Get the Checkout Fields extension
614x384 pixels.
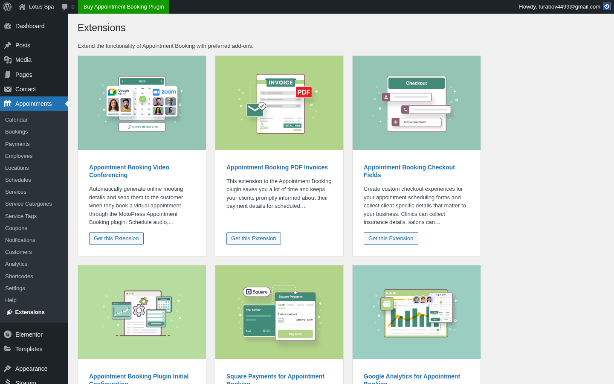coord(391,239)
